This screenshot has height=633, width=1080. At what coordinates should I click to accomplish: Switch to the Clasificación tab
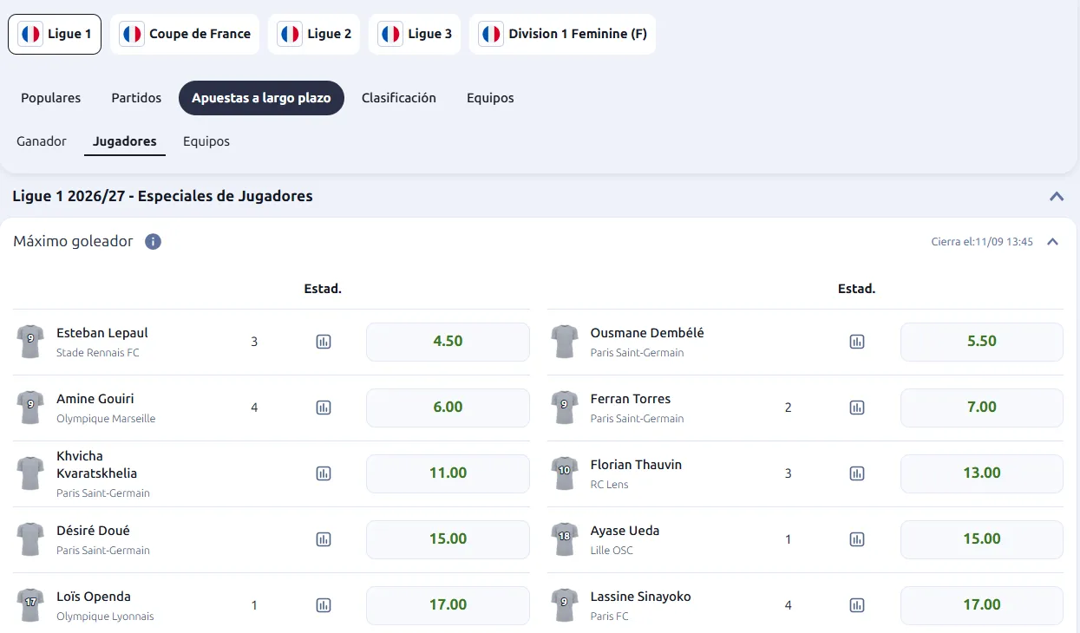(x=399, y=98)
